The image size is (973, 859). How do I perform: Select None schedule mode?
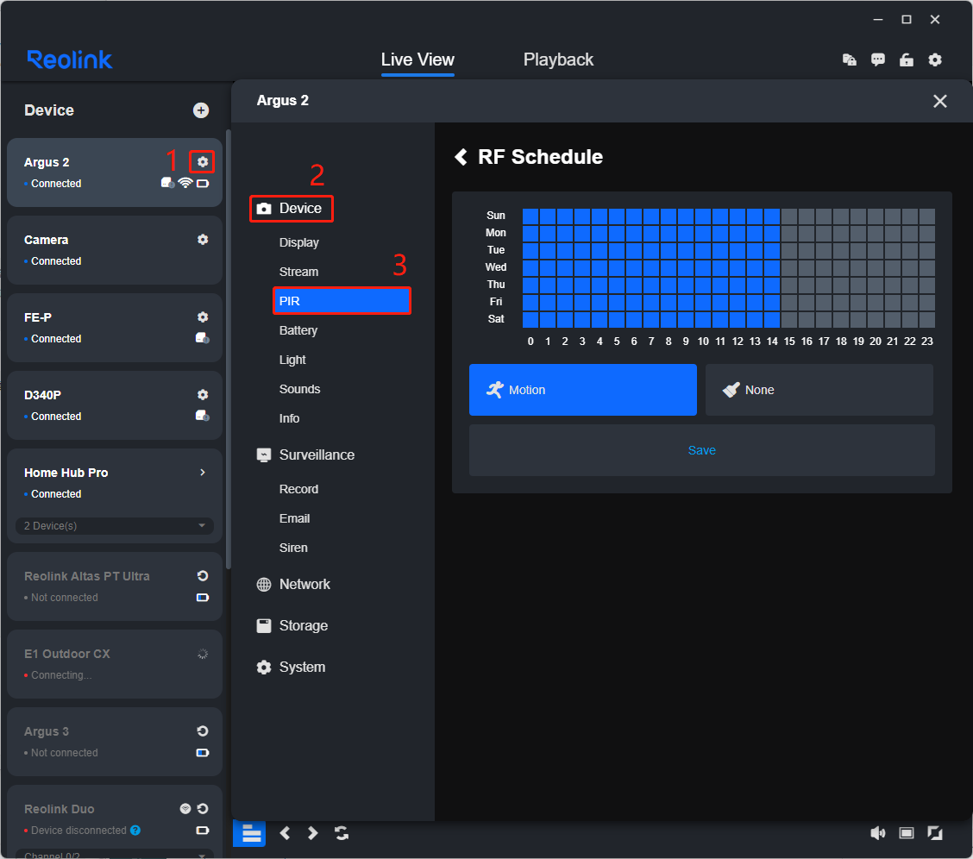pos(819,390)
